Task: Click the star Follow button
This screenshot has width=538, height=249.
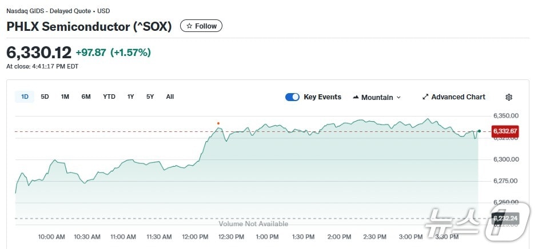Action: pyautogui.click(x=201, y=26)
